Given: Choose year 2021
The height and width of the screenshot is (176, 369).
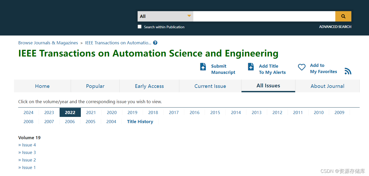Looking at the screenshot, I should (x=91, y=112).
